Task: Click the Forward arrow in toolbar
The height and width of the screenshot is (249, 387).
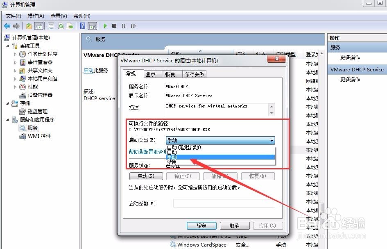Action: (x=16, y=26)
